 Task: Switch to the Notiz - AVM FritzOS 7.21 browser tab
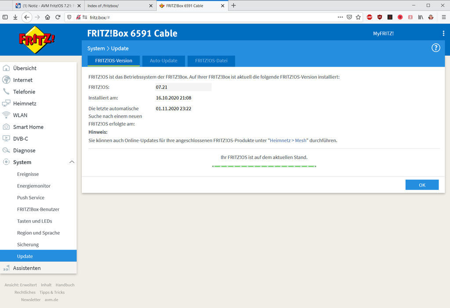click(x=47, y=6)
